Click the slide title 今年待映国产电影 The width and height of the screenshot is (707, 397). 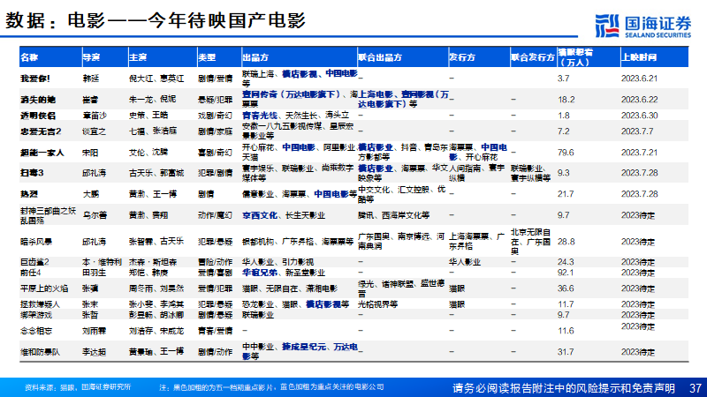point(226,20)
